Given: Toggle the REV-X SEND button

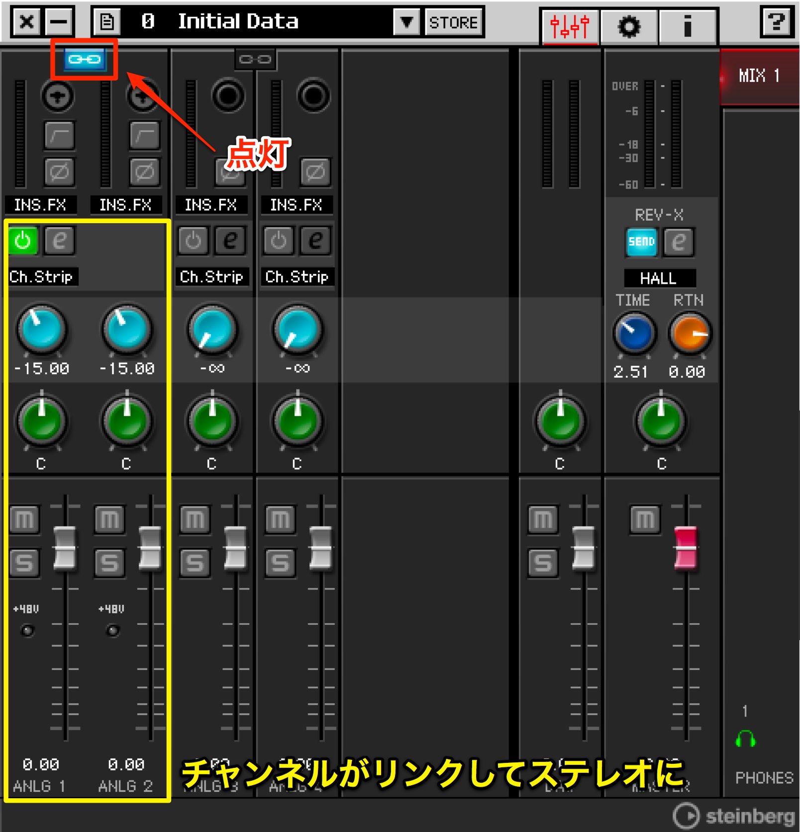Looking at the screenshot, I should pos(642,243).
